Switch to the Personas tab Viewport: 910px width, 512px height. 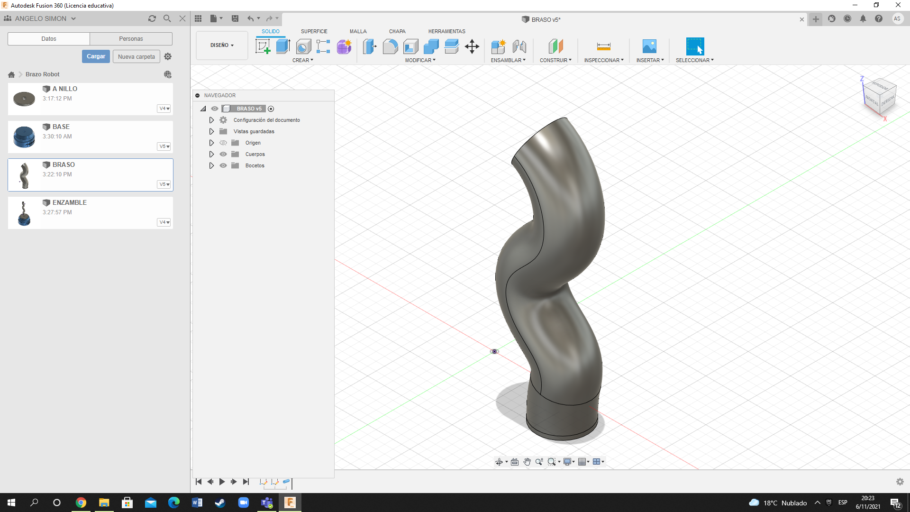[x=131, y=39]
